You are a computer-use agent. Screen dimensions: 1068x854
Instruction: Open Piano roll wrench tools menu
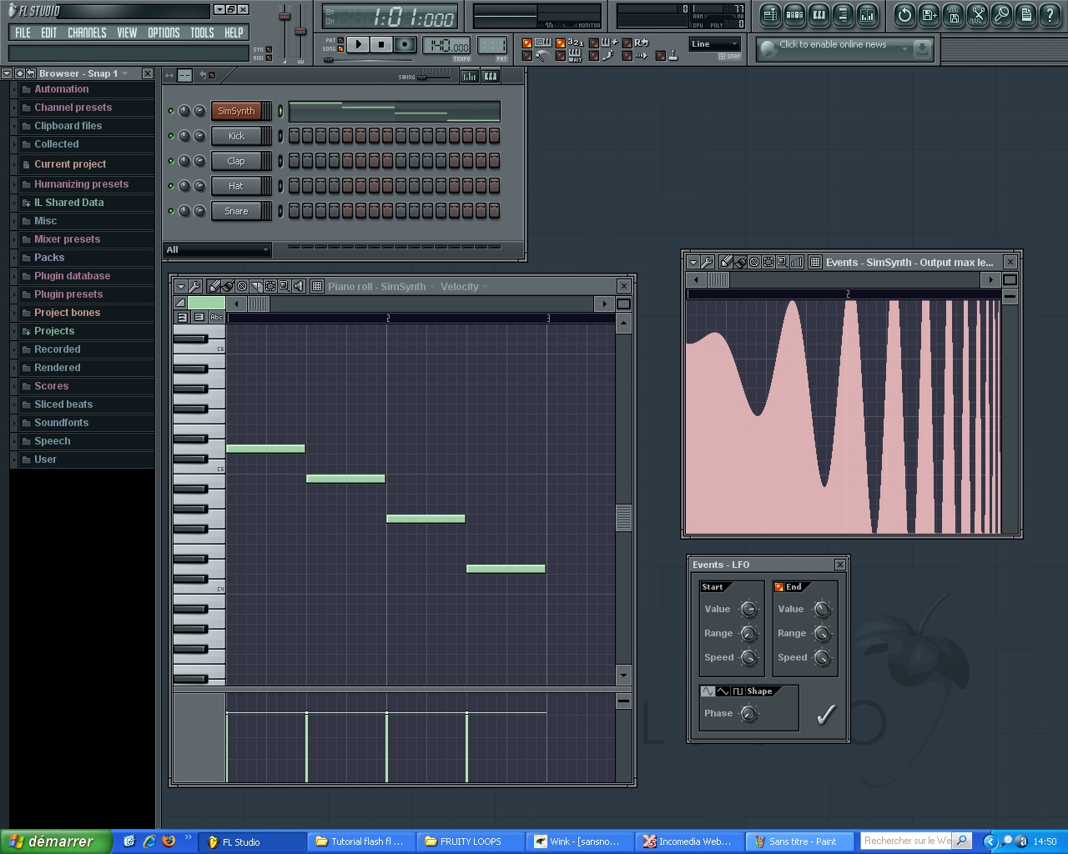tap(194, 286)
